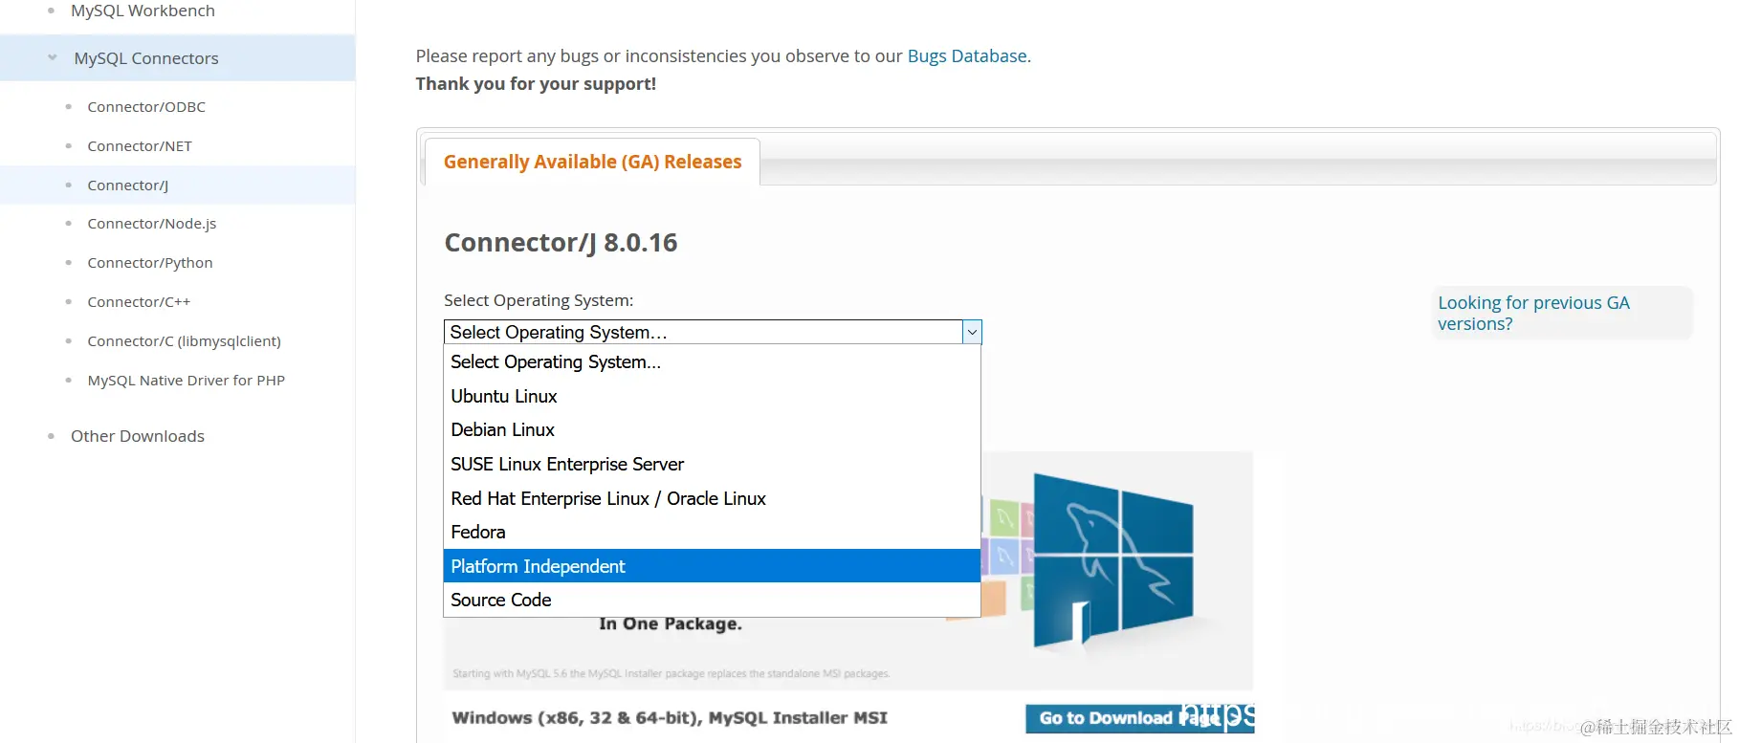Viewport: 1739px width, 743px height.
Task: Choose Source Code from the list
Action: (x=712, y=601)
